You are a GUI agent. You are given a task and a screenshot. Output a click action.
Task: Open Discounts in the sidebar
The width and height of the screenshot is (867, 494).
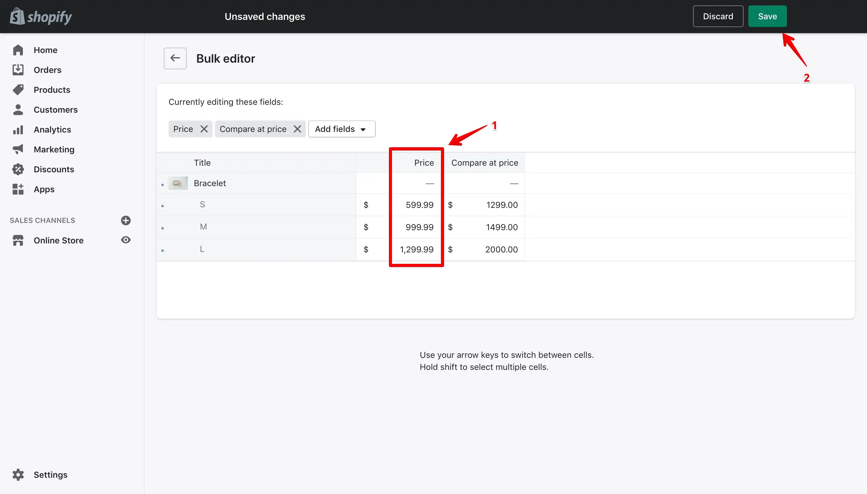point(54,169)
